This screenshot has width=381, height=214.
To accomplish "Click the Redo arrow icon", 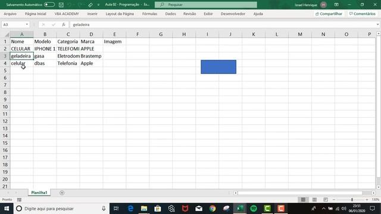I will coord(80,5).
